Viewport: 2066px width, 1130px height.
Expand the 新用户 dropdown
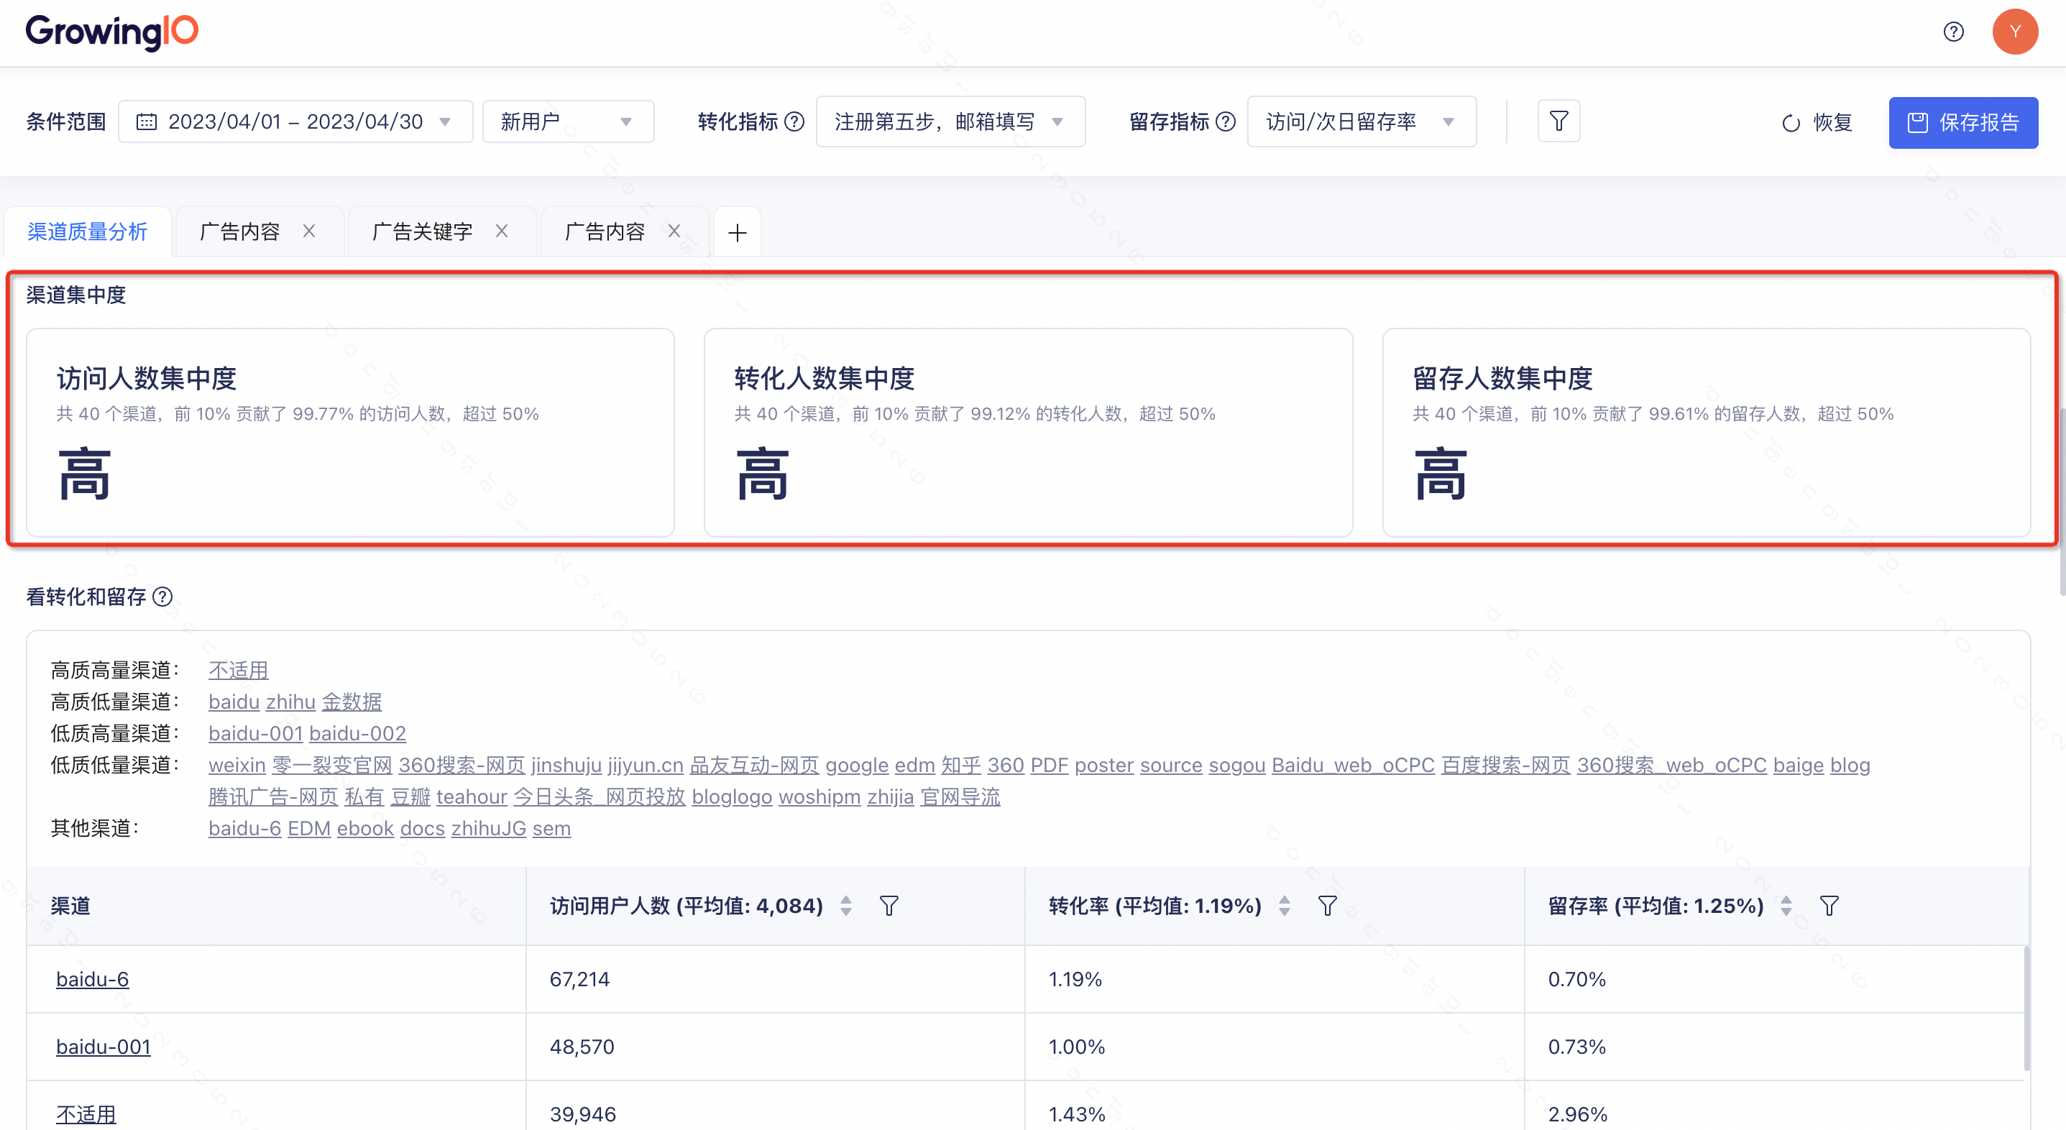tap(568, 122)
